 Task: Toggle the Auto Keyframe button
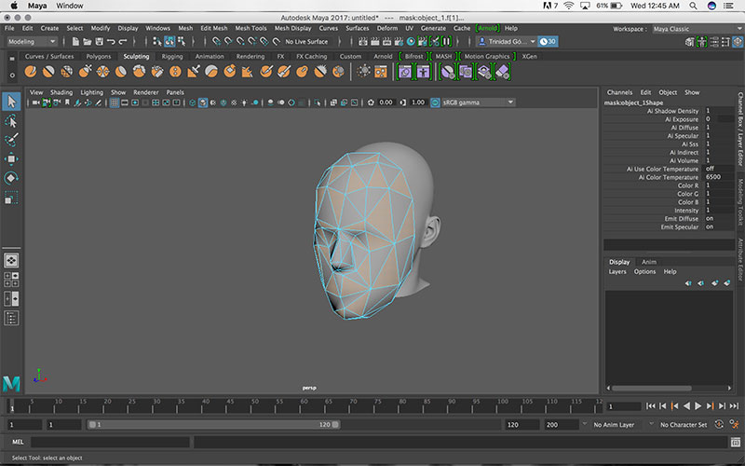719,424
